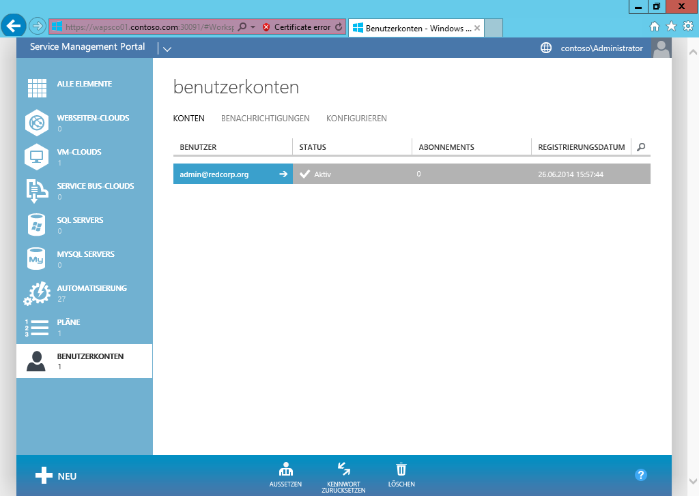Open details arrow for admin@redcorp.org
This screenshot has width=699, height=496.
tap(283, 174)
